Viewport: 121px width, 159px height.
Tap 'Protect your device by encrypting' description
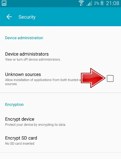(36, 125)
